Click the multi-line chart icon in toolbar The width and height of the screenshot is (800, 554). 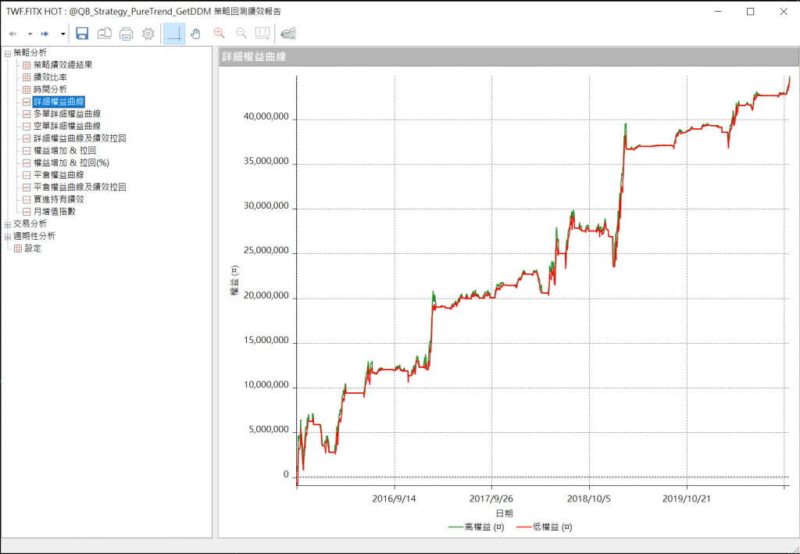click(288, 34)
